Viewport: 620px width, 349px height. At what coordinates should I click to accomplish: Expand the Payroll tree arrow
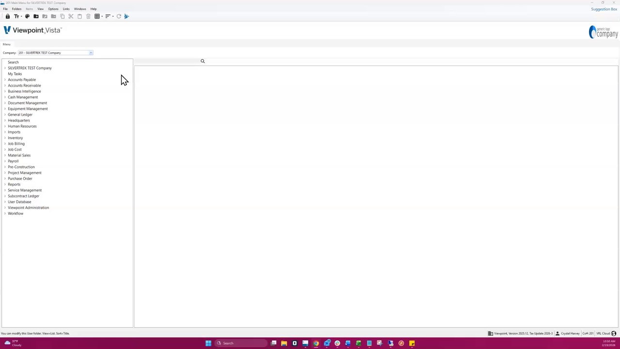5,161
